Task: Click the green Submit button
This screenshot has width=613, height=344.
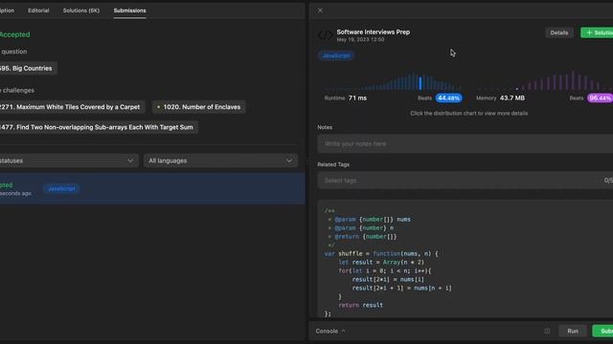Action: click(603, 332)
